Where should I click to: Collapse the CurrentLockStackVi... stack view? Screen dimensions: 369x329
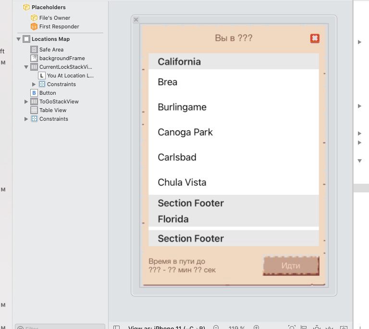[x=26, y=67]
